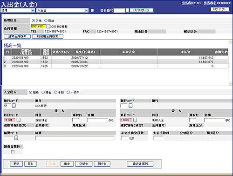
Task: Click 預り金 button
Action: [x=102, y=164]
